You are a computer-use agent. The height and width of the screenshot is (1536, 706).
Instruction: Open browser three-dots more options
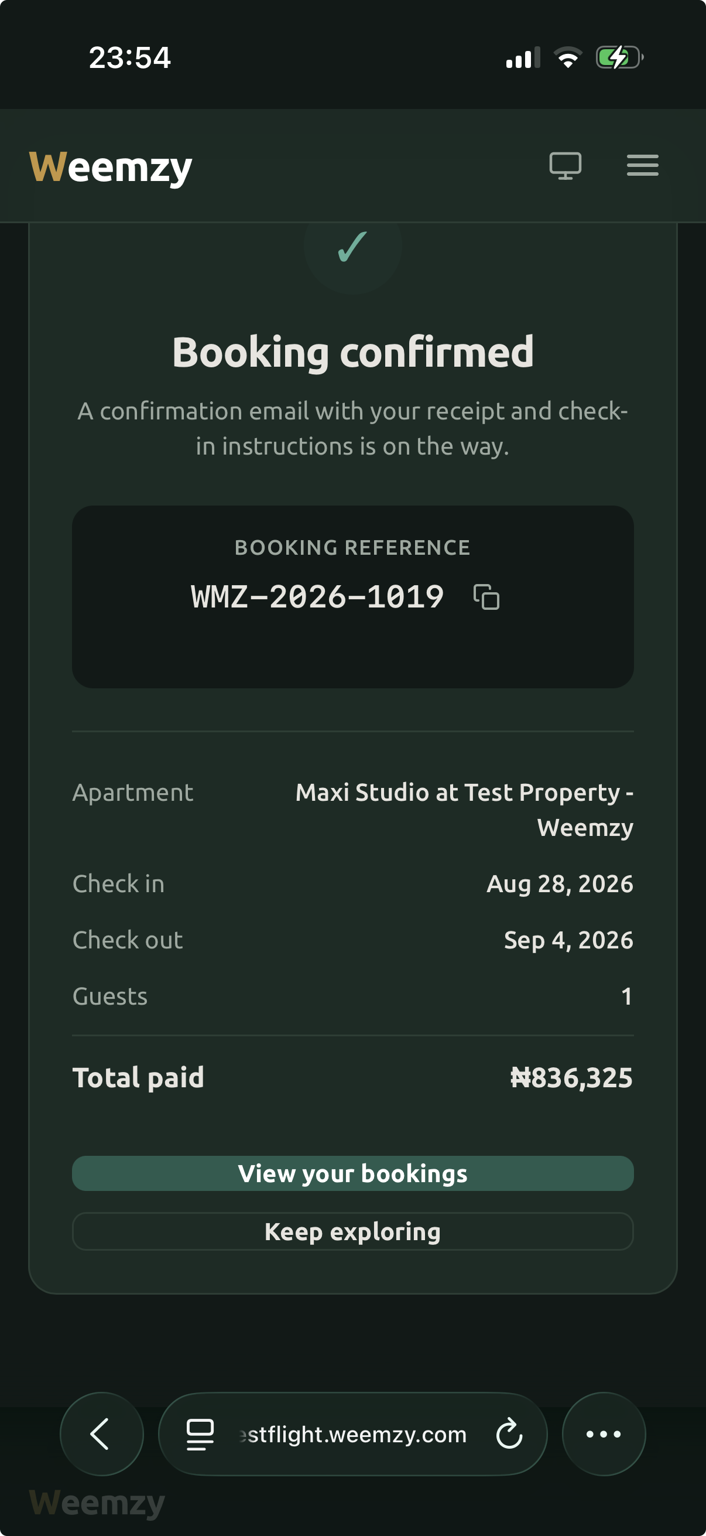pyautogui.click(x=604, y=1433)
